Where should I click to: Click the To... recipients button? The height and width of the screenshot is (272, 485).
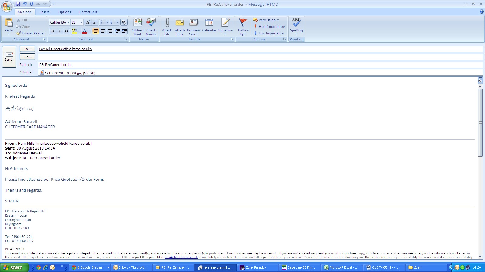(27, 49)
